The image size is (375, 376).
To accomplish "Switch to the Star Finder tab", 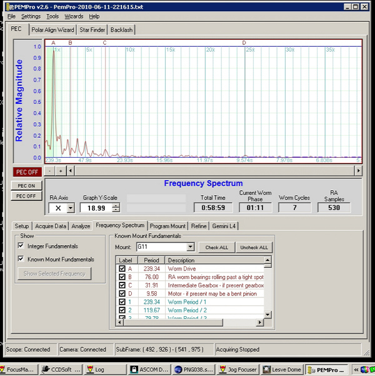I will (x=92, y=30).
